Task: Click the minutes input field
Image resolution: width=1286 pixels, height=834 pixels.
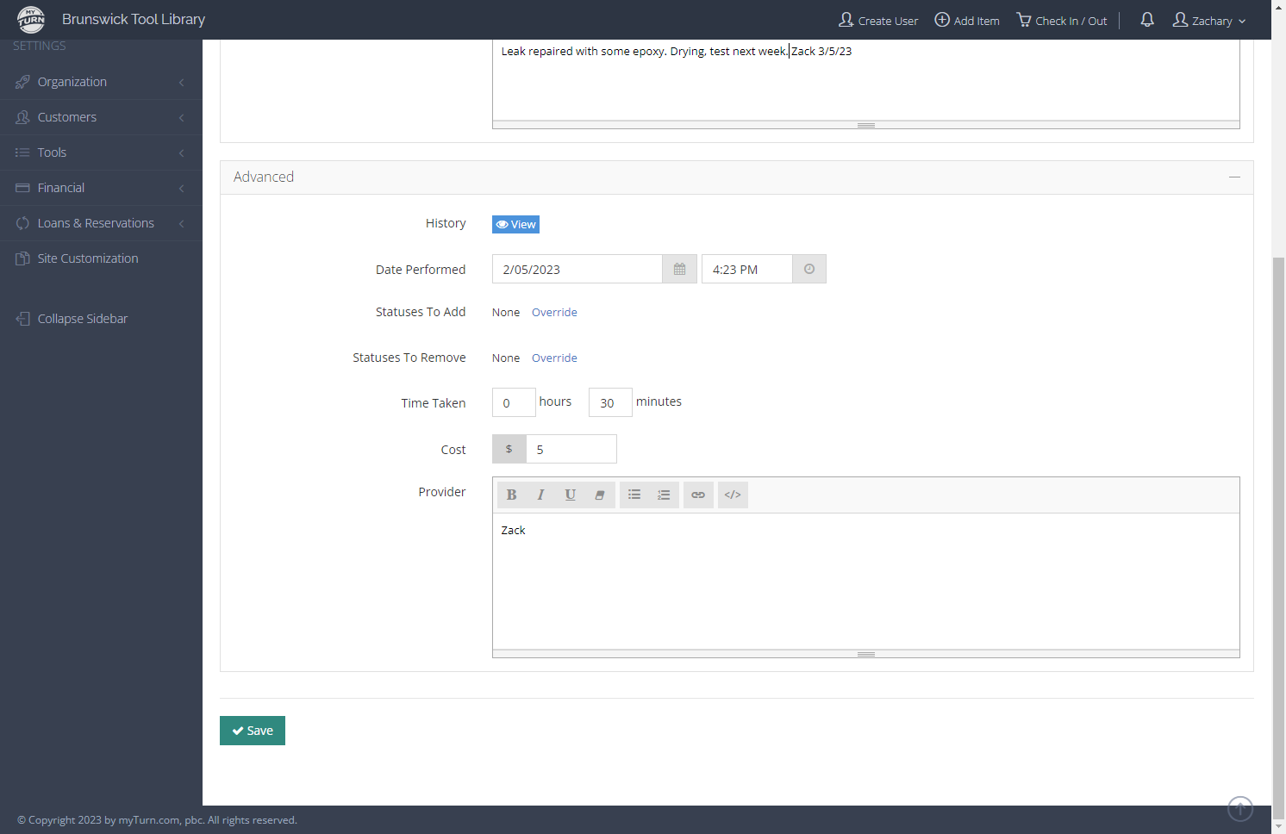Action: click(610, 402)
